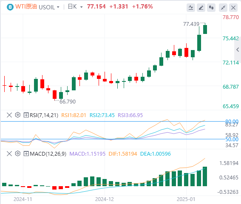Expand the right side panel chevron
Image resolution: width=241 pixels, height=204 pixels.
(x=238, y=50)
